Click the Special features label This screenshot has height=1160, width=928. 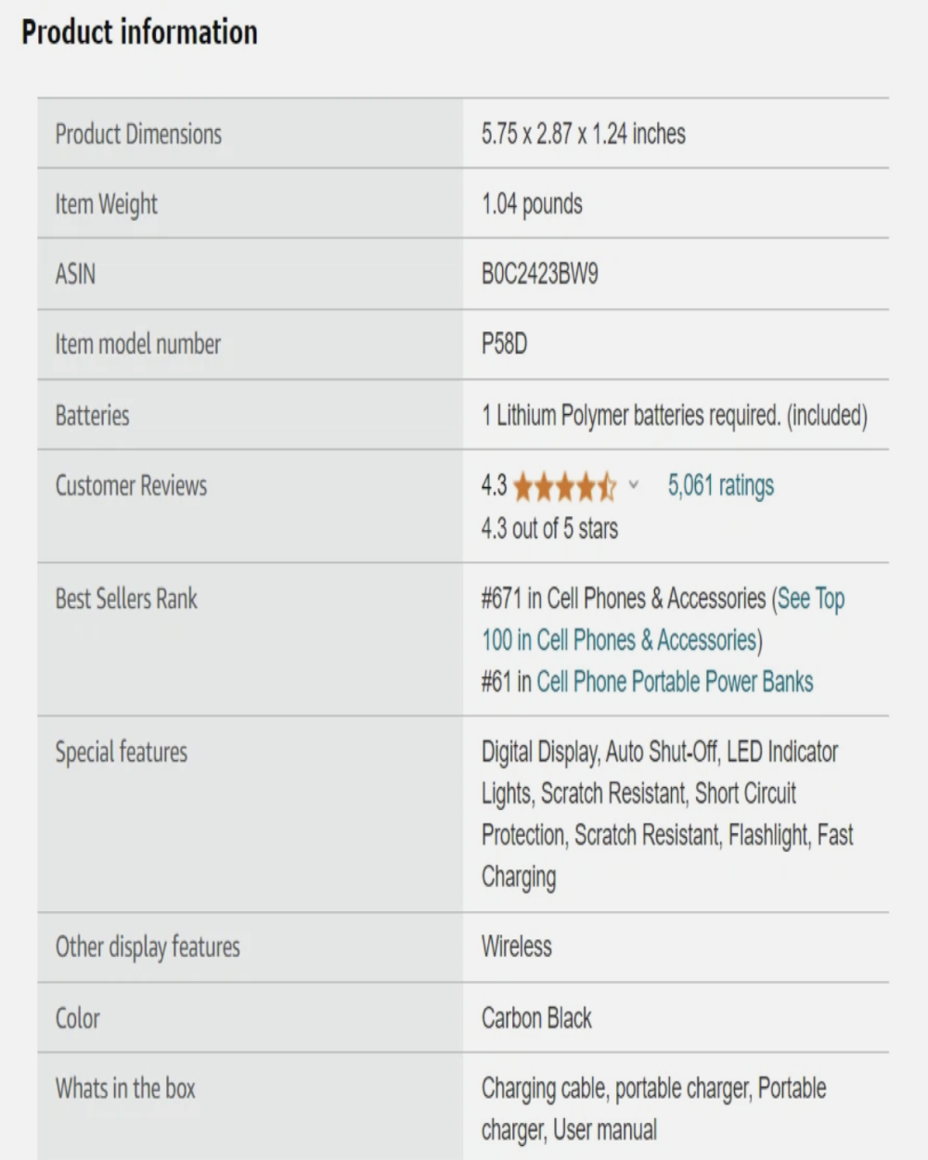click(121, 752)
